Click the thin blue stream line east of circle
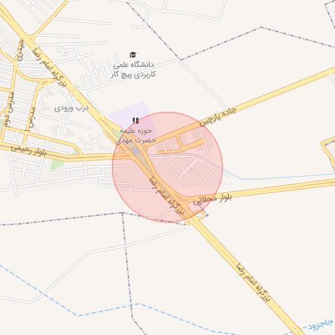The height and width of the screenshot is (335, 335). (283, 177)
